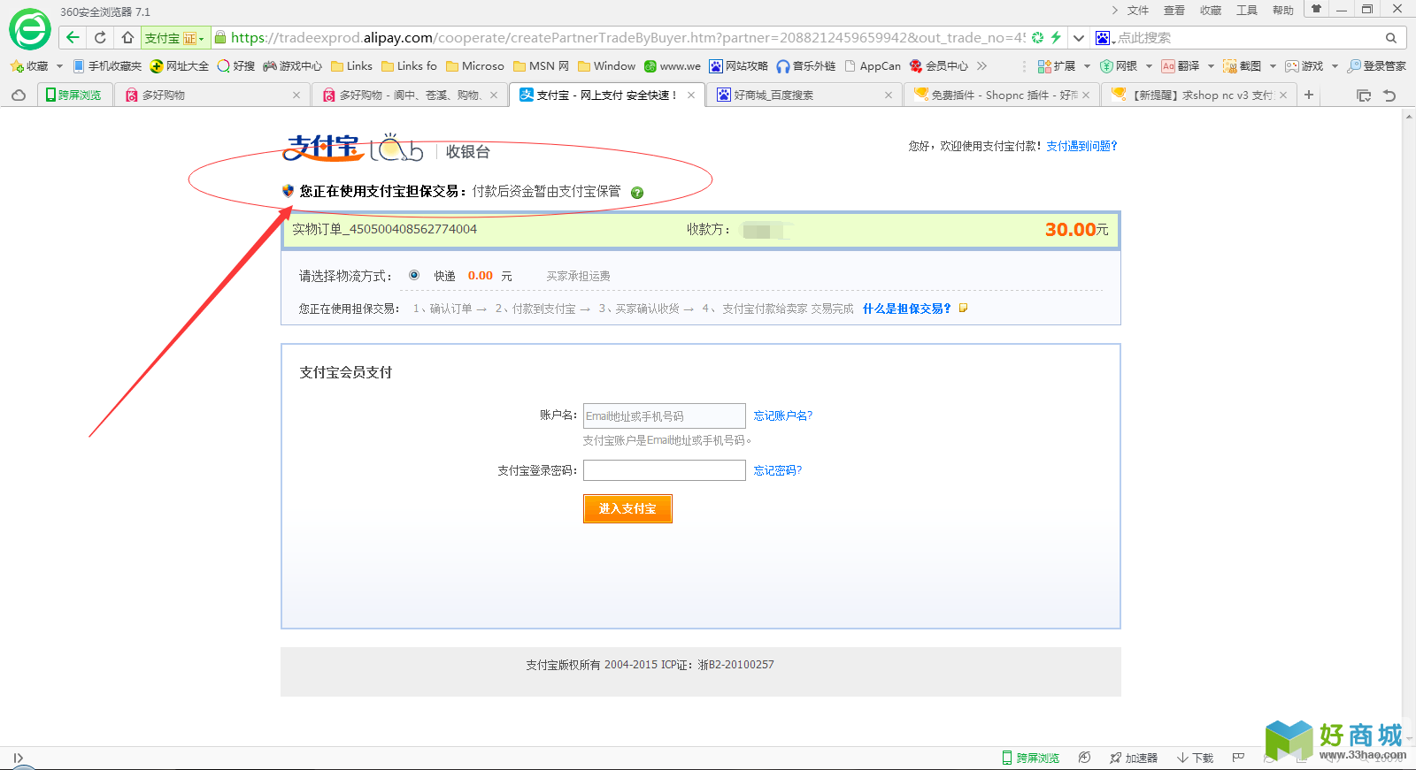The height and width of the screenshot is (770, 1416).
Task: Open the 网址大全 bookmark
Action: tap(180, 66)
